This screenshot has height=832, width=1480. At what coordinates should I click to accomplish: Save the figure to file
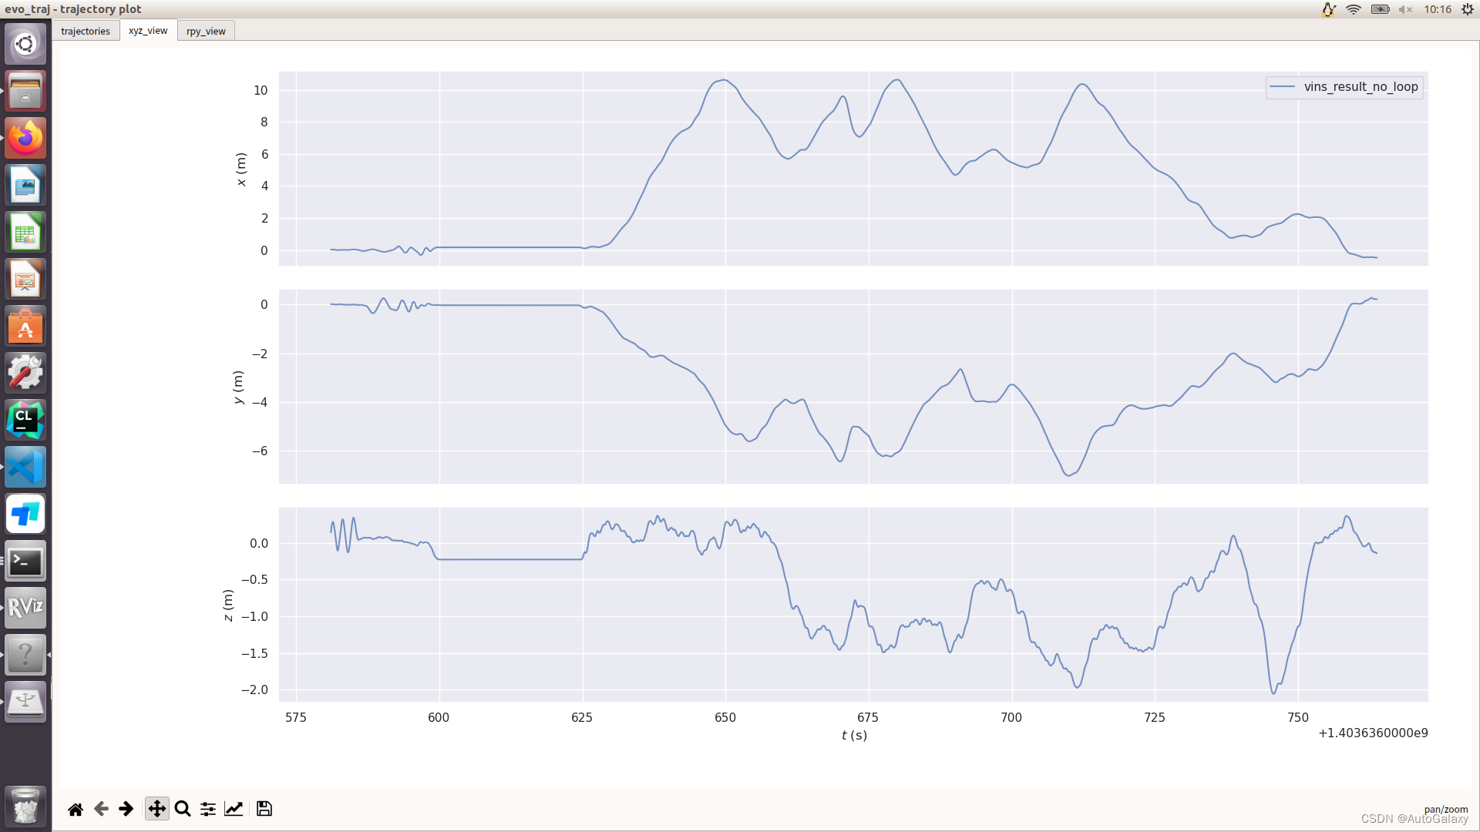pos(264,809)
